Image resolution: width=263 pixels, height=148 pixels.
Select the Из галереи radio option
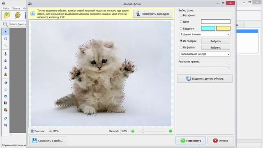point(181,41)
